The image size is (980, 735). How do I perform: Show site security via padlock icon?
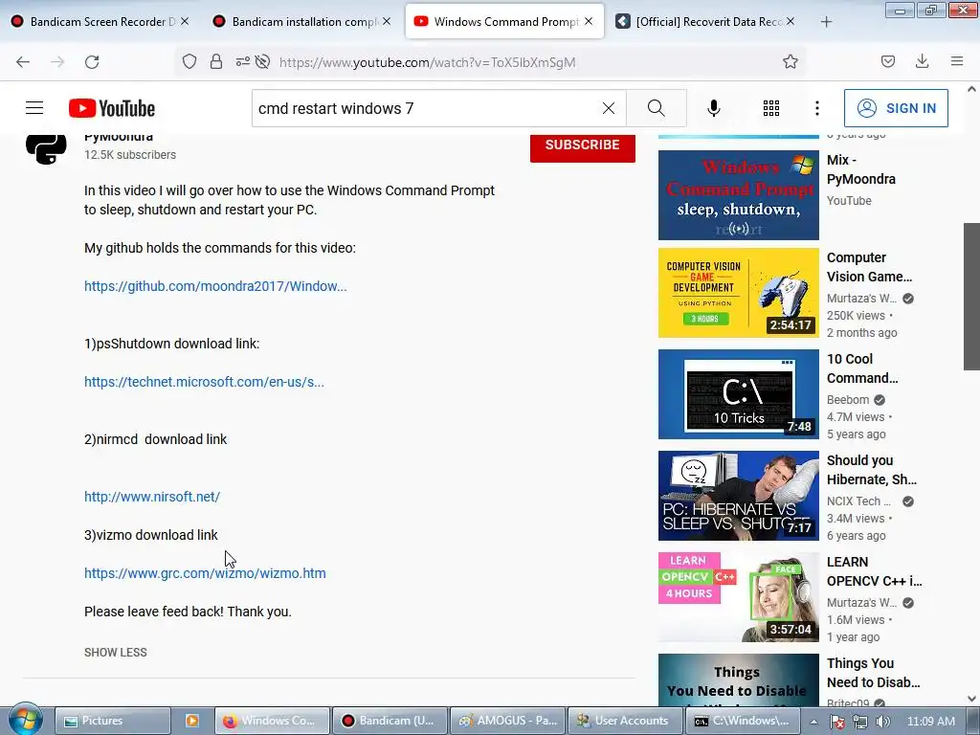coord(216,62)
